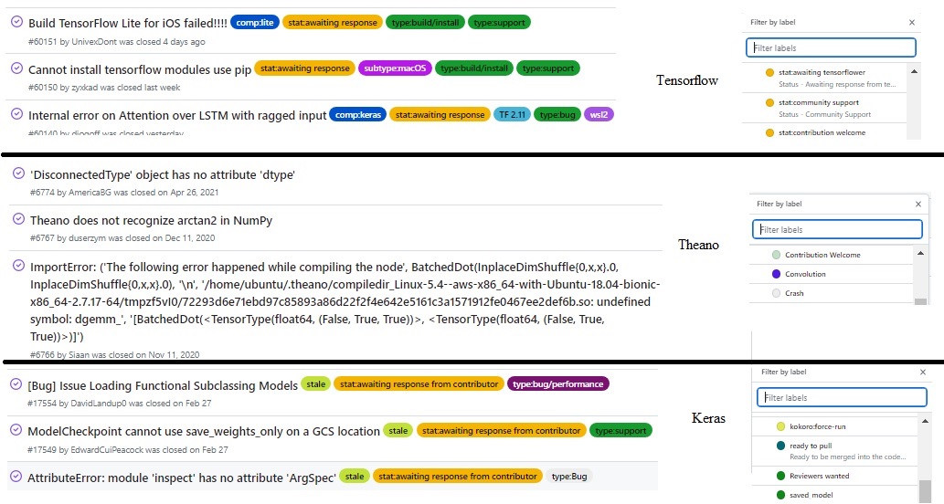
Task: Click up arrow in Theano label list scrollbar
Action: [x=920, y=253]
